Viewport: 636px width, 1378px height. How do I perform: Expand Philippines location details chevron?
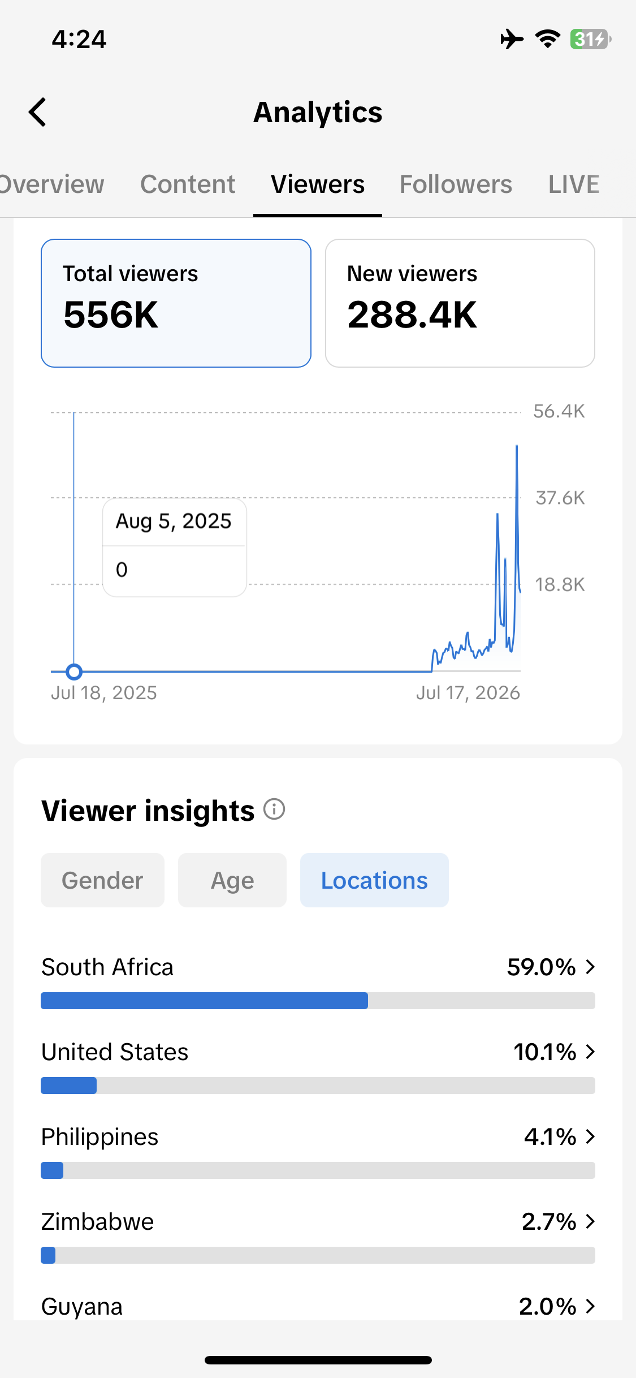click(x=590, y=1136)
